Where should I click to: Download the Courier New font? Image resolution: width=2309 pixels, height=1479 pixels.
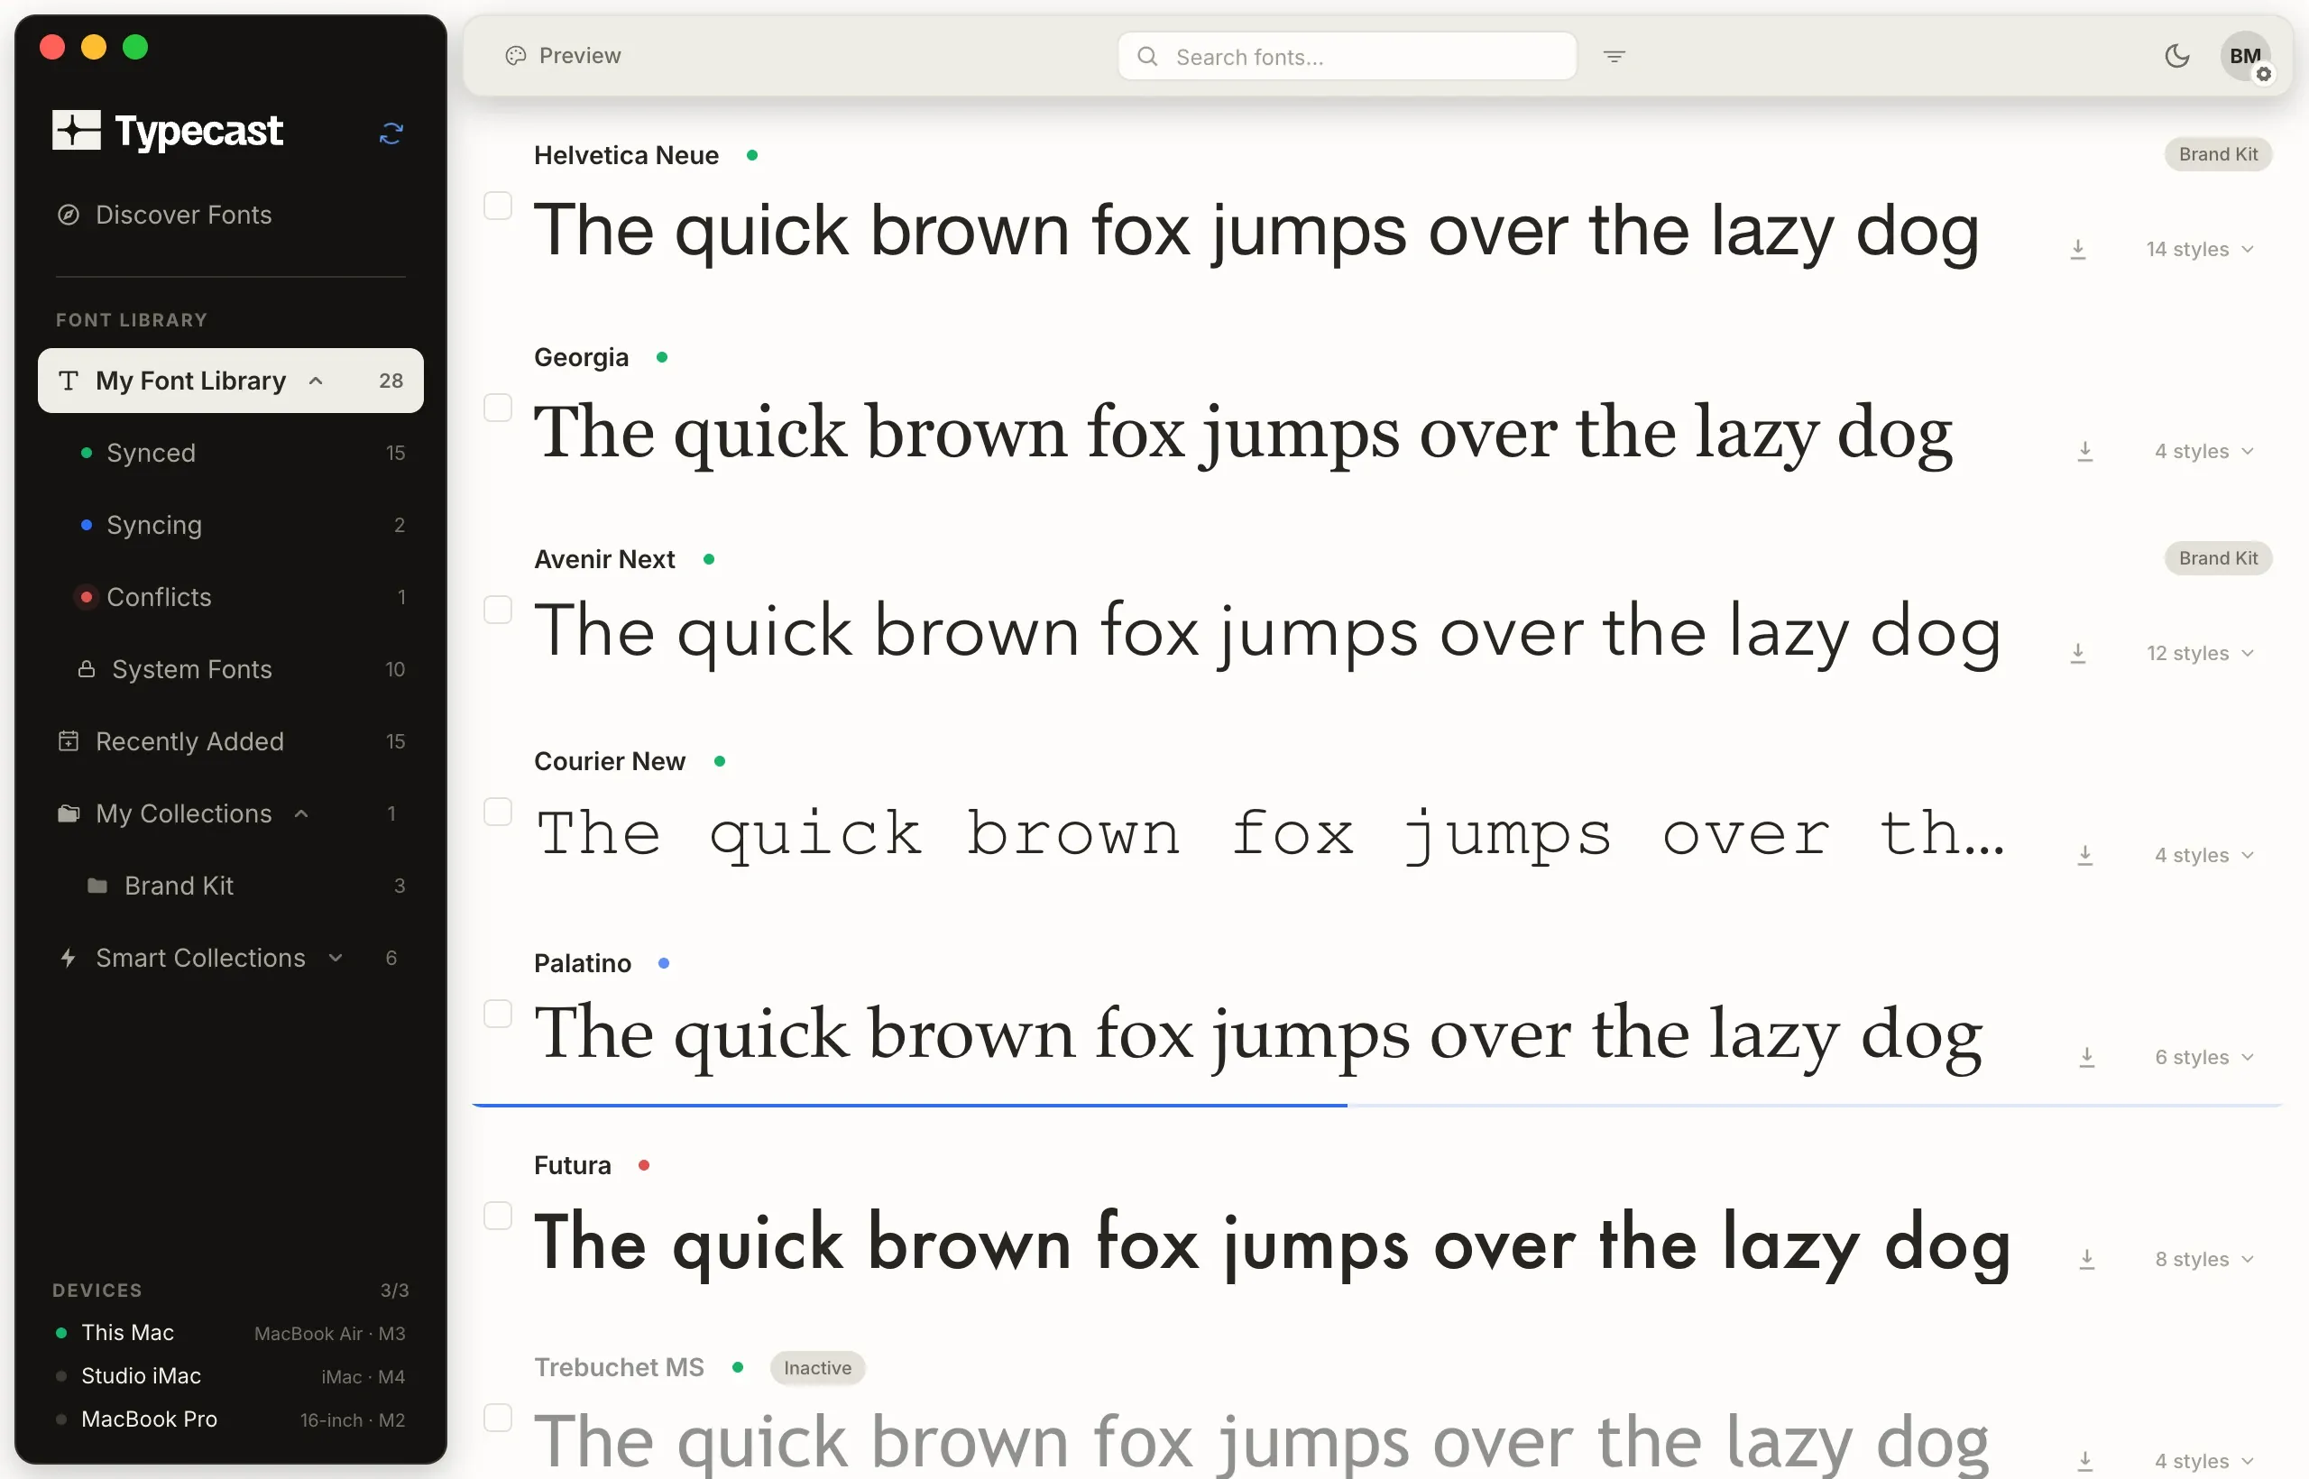2084,855
